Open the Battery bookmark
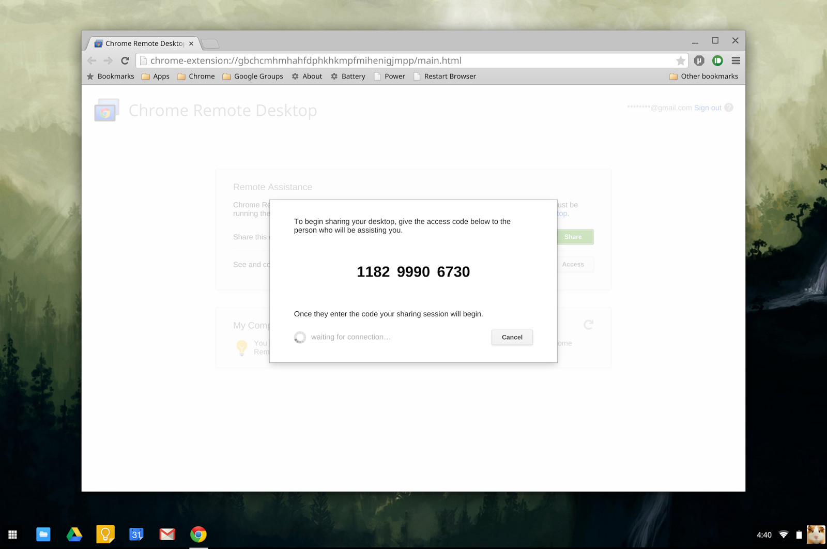 click(348, 76)
